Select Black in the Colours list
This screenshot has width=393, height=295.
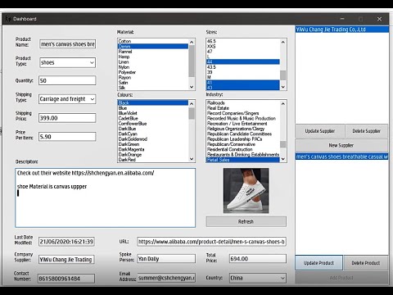(x=153, y=103)
